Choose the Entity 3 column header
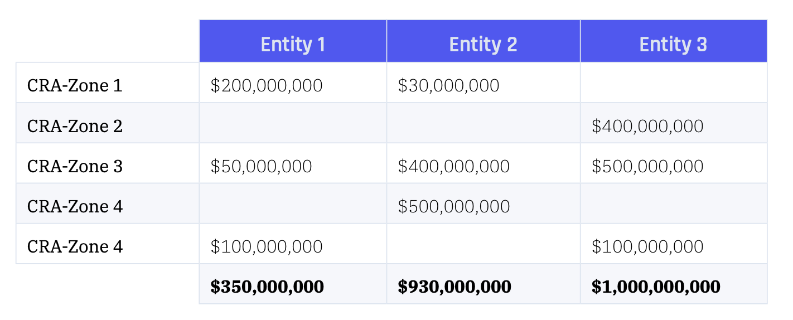Image resolution: width=793 pixels, height=320 pixels. [x=674, y=41]
